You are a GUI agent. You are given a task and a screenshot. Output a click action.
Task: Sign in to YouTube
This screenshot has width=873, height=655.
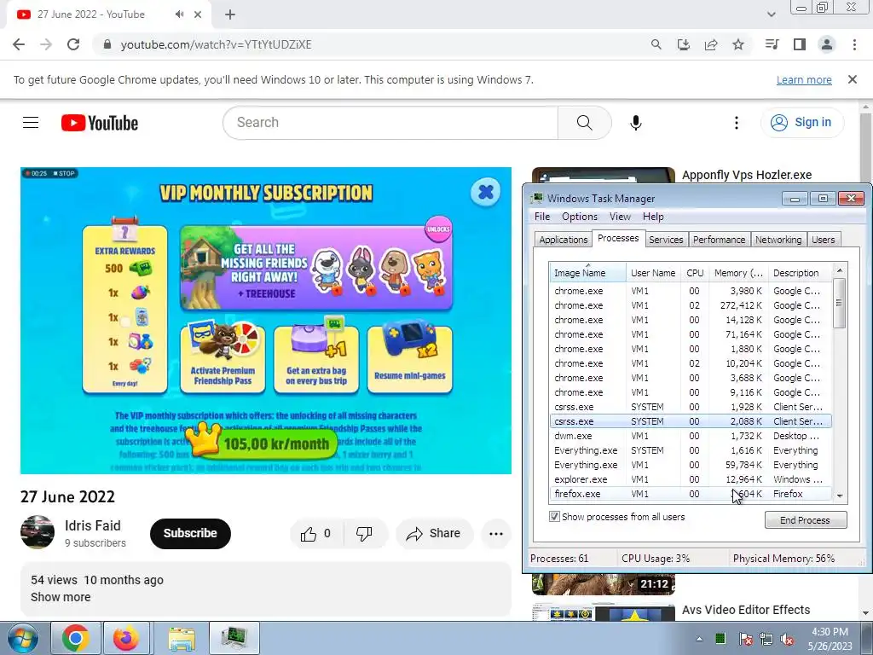(x=801, y=123)
